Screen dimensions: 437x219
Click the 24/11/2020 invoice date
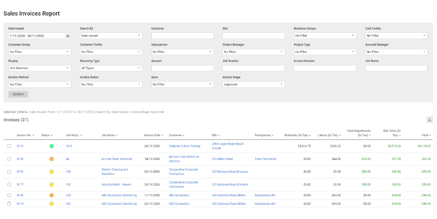tap(152, 146)
